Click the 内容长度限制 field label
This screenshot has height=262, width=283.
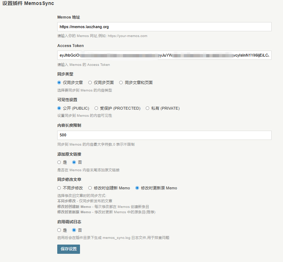(69, 125)
